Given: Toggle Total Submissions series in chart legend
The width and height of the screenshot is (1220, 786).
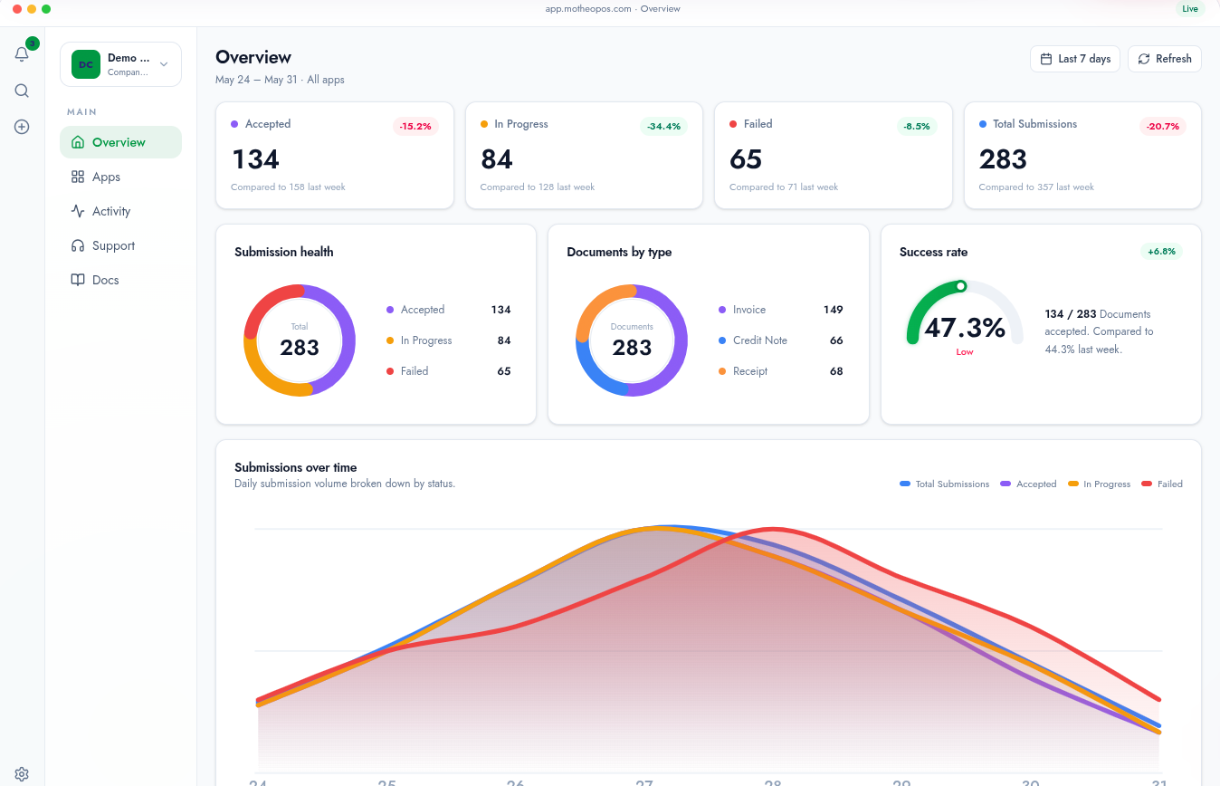Looking at the screenshot, I should [944, 484].
